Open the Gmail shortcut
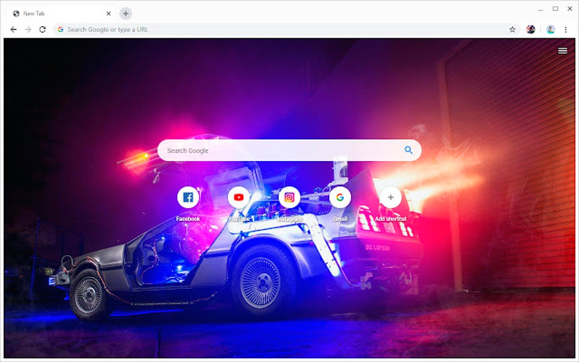This screenshot has width=579, height=362. click(340, 197)
